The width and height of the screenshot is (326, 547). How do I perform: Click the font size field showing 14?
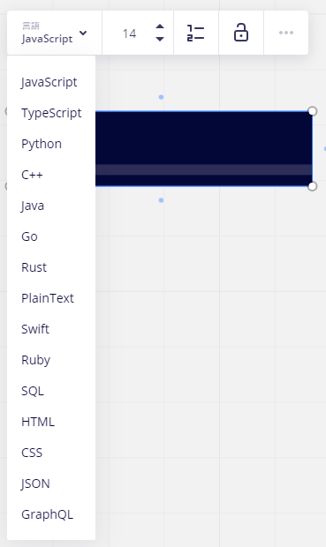(x=129, y=34)
